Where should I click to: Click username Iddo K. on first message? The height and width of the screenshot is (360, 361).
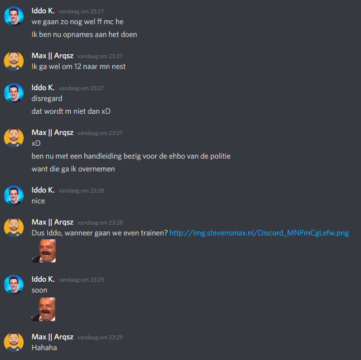[x=43, y=11]
